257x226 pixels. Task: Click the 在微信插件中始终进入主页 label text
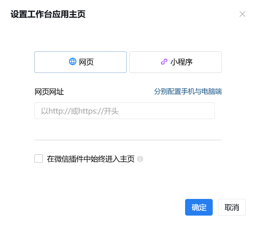coord(91,159)
